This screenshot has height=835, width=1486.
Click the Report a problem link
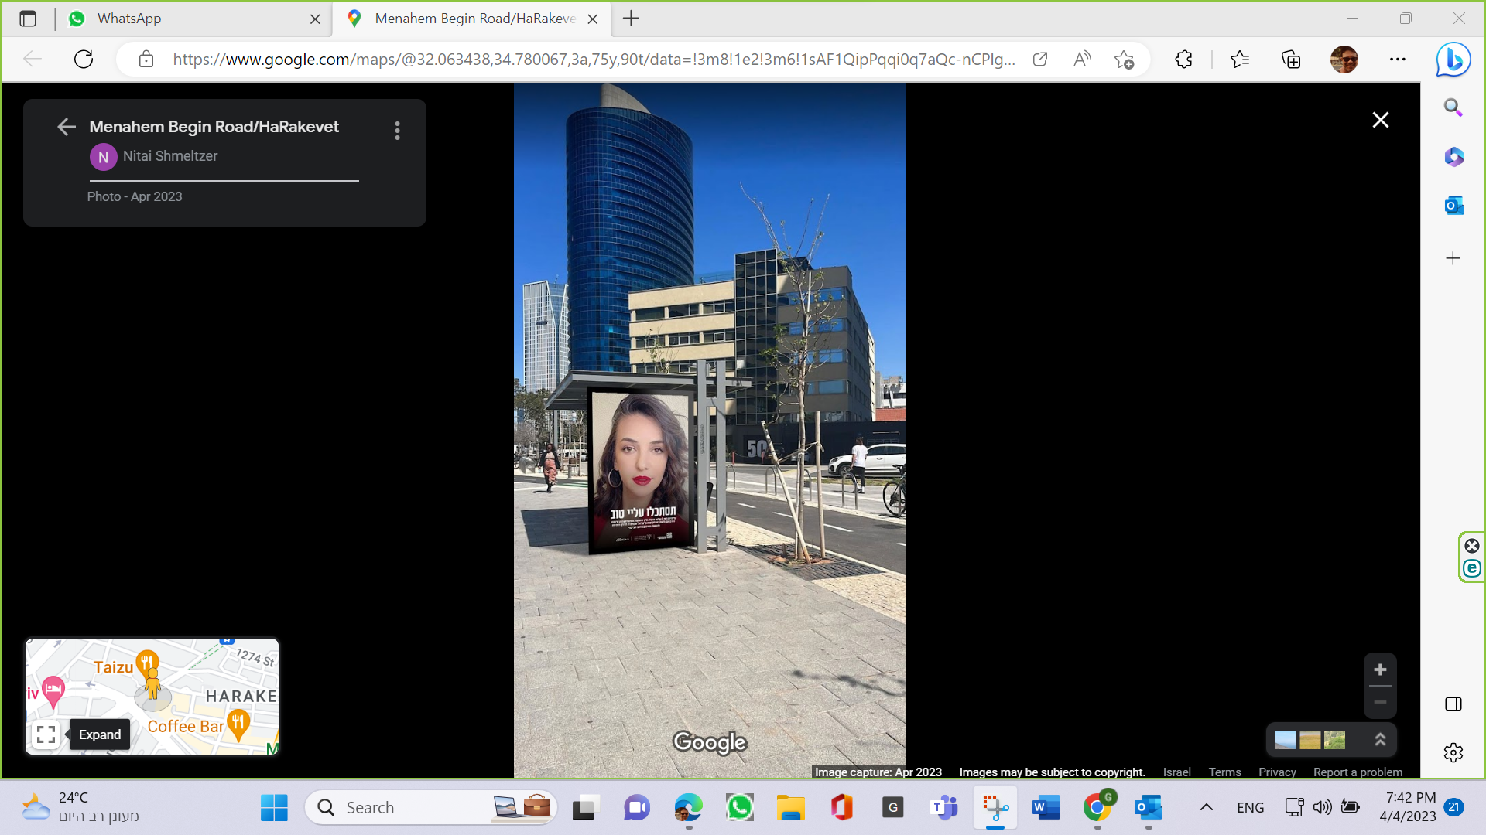(1358, 772)
